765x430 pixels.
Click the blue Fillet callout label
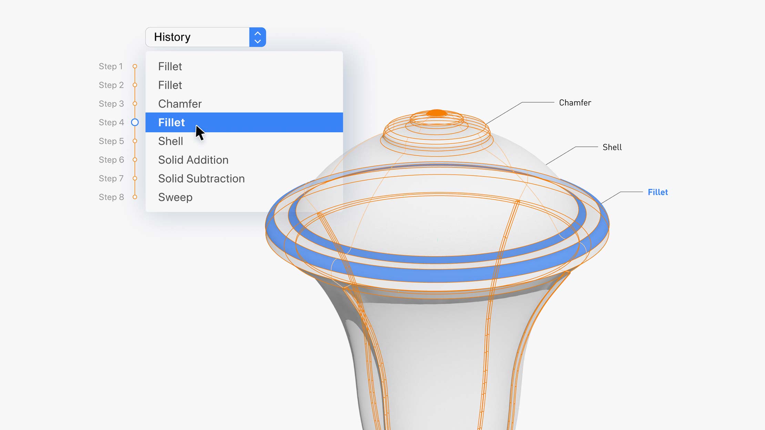click(657, 192)
